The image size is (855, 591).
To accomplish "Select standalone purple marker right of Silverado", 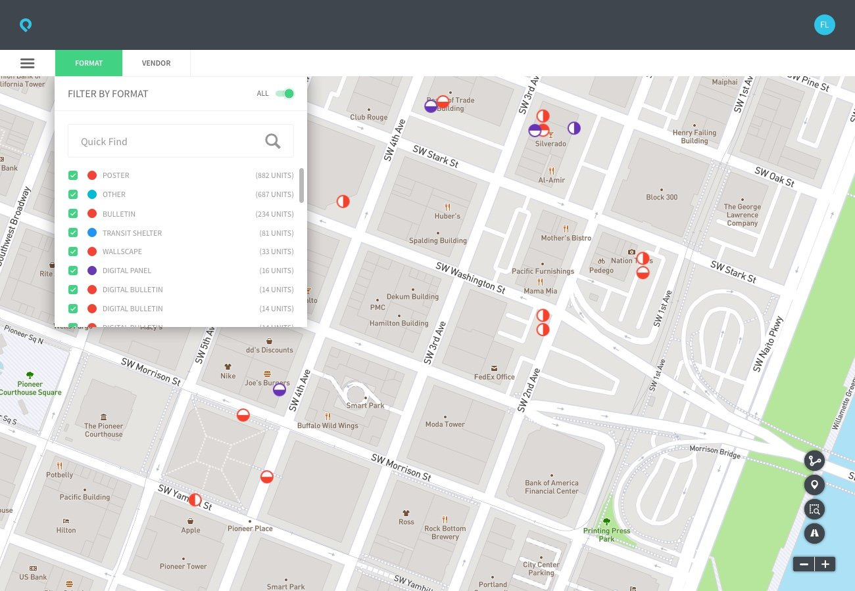I will pyautogui.click(x=574, y=128).
